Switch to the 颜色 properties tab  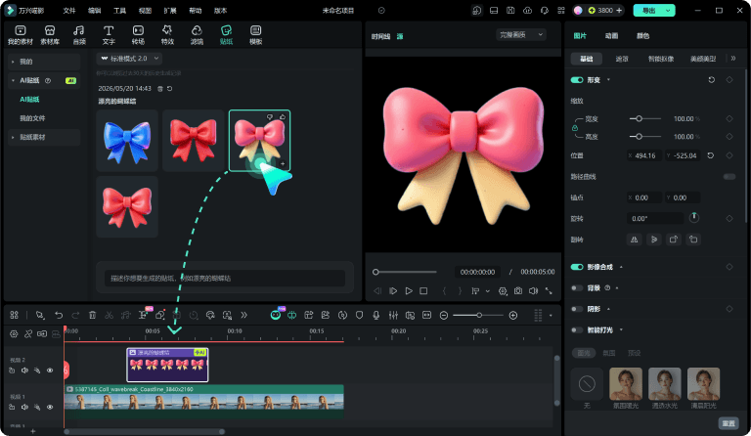click(x=642, y=36)
